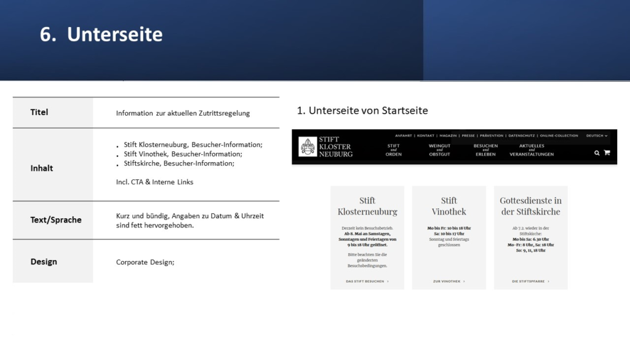Open the Datenschutz link
Screen dimensions: 630x354
pos(521,136)
